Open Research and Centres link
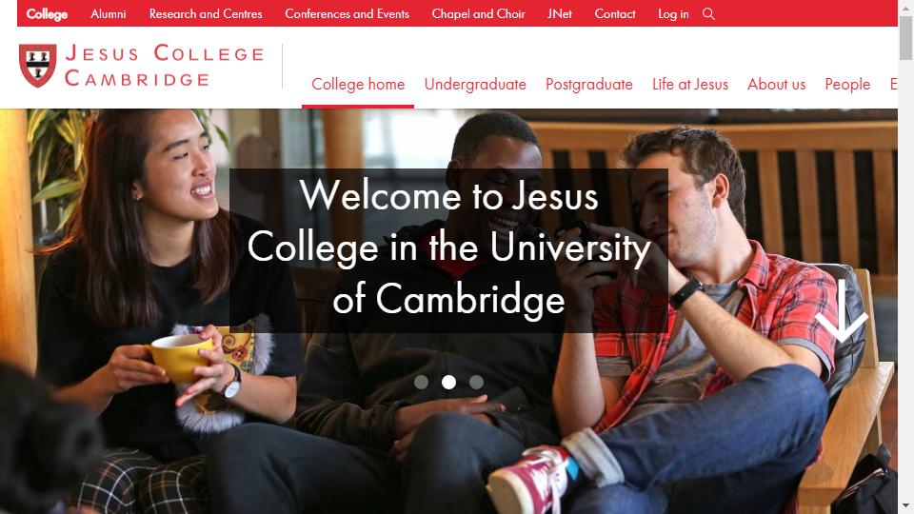Viewport: 914px width, 514px height. click(x=206, y=13)
